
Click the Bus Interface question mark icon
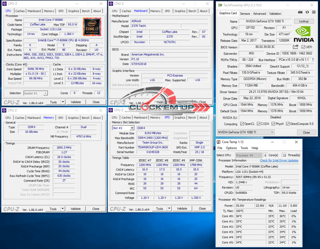313,60
